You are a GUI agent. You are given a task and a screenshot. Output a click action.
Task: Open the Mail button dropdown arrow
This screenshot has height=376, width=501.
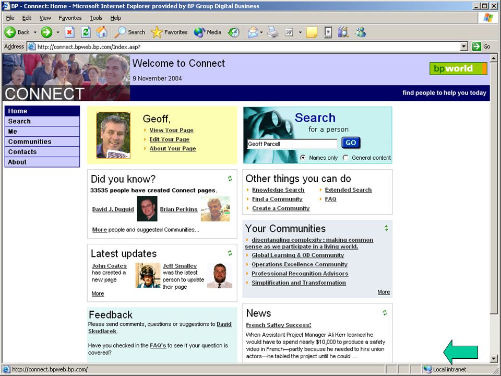(x=261, y=32)
